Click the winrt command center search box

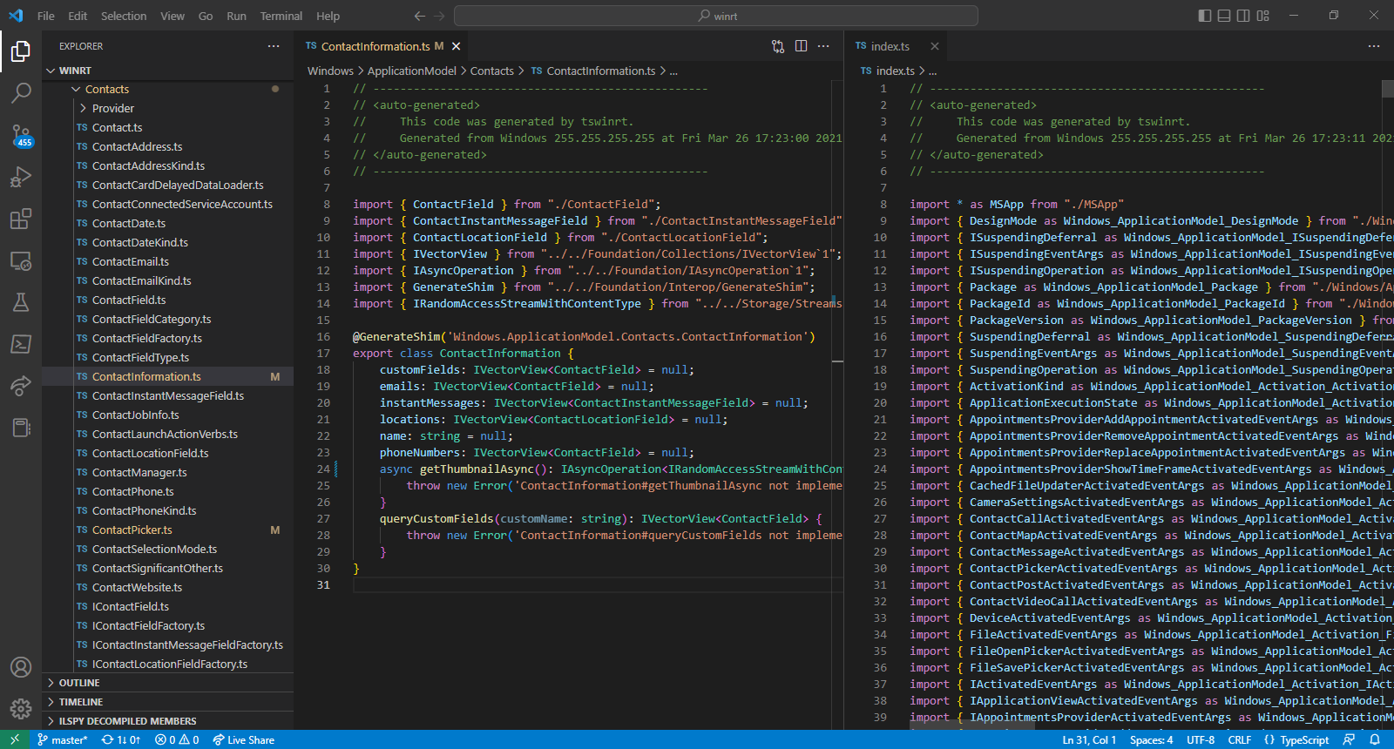pos(716,16)
